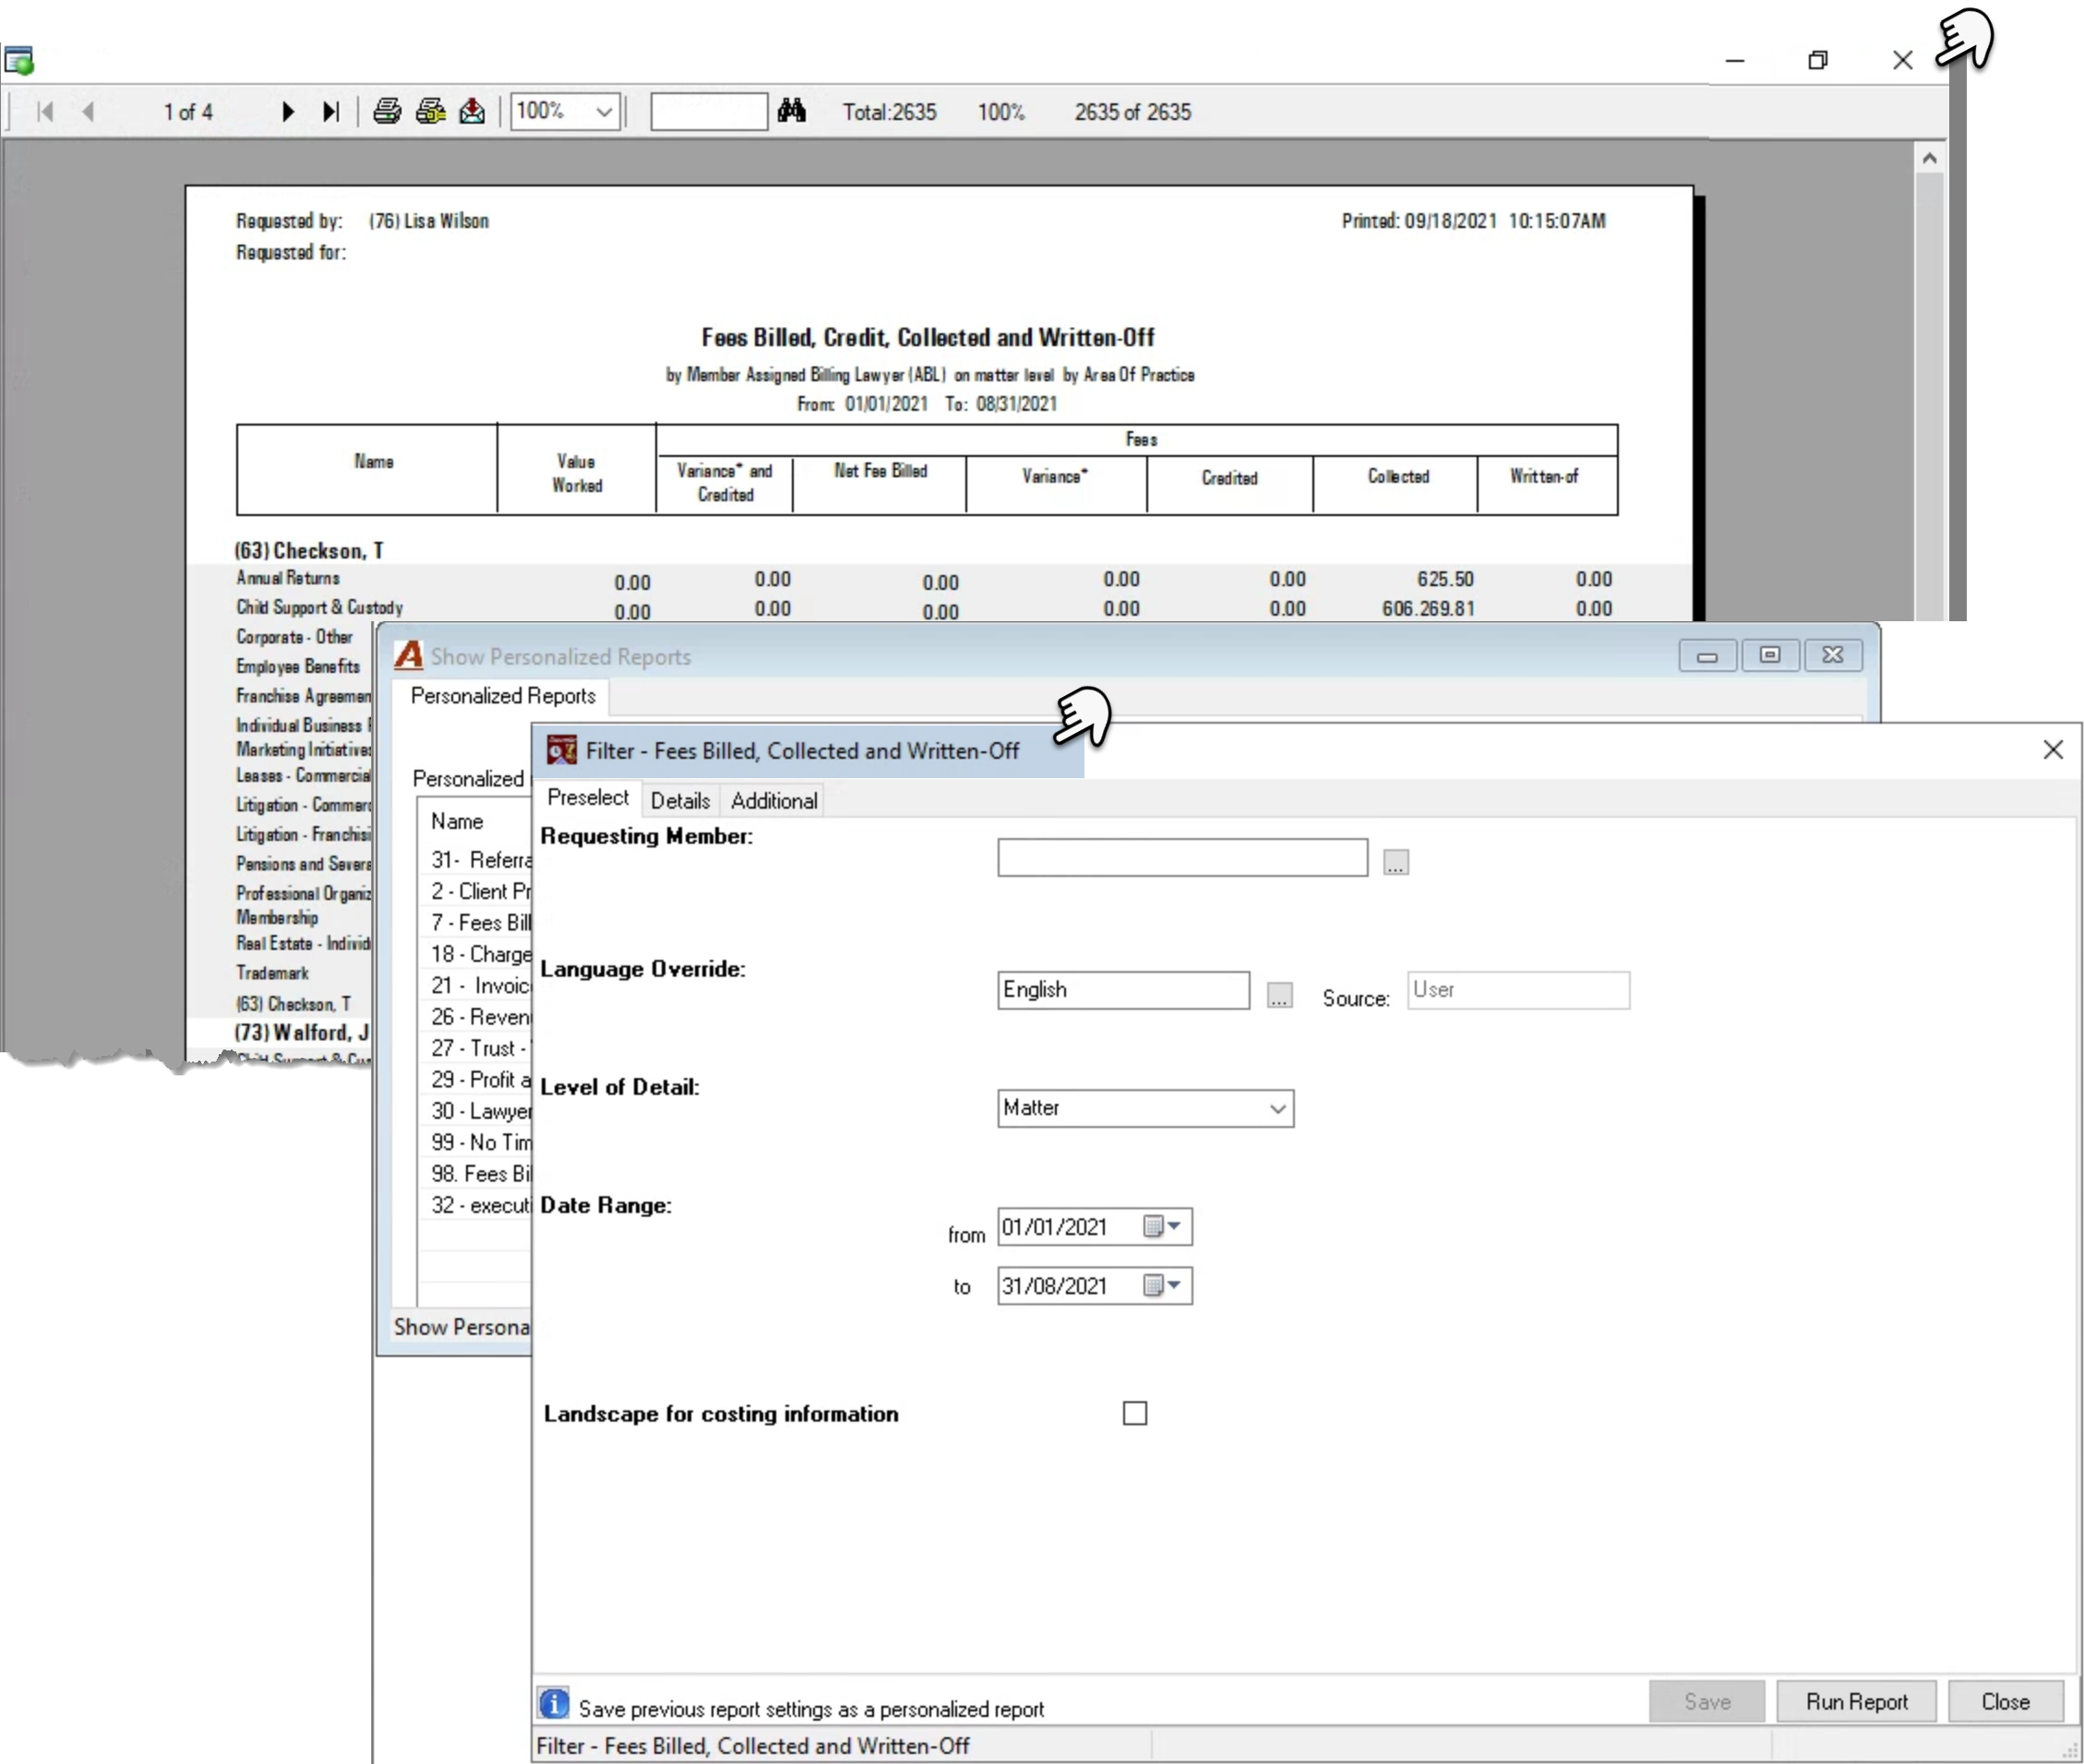Go to next page in report viewer

click(288, 112)
